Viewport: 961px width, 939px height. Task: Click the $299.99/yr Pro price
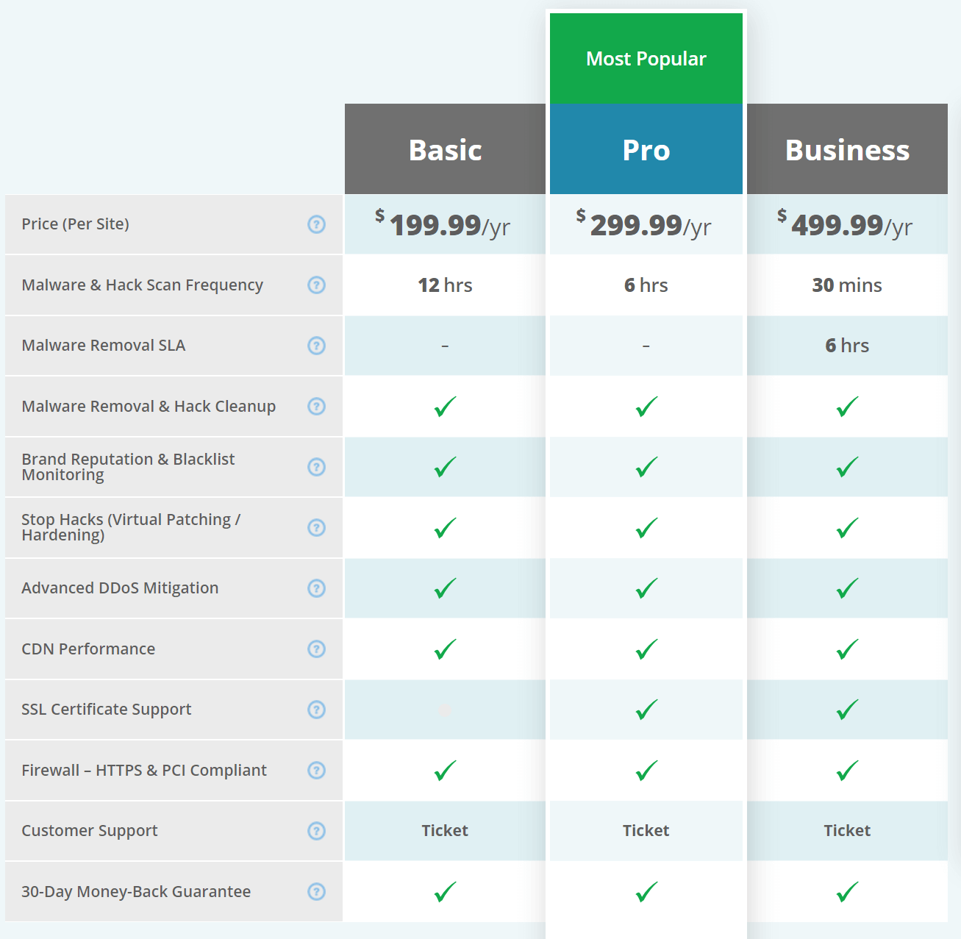[643, 224]
